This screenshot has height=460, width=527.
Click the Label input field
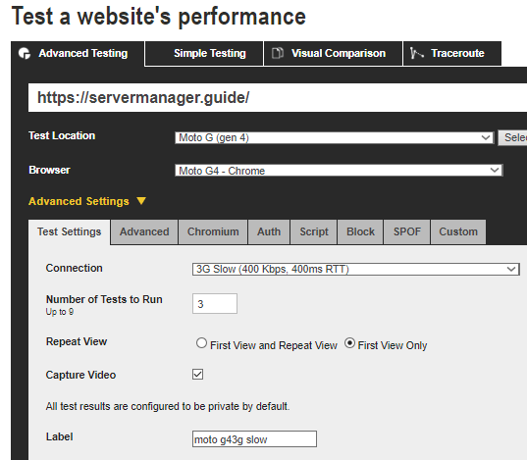[x=254, y=439]
